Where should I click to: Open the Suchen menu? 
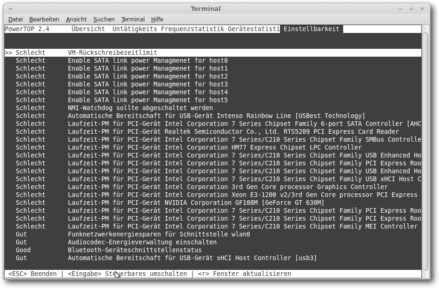[x=104, y=20]
